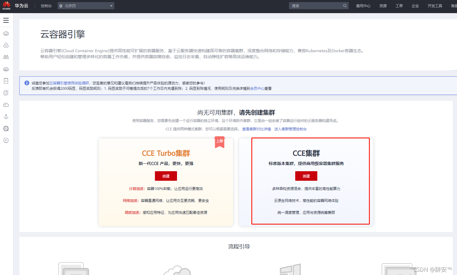Click the 调度加速 feature line
This screenshot has width=457, height=275.
[x=166, y=213]
